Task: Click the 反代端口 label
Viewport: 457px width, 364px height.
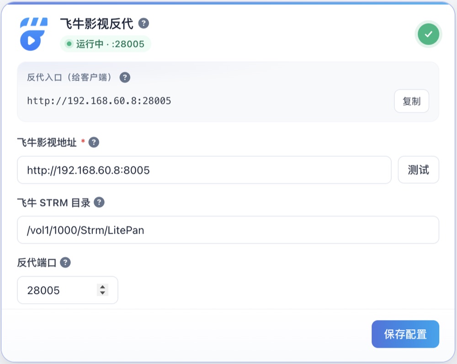Action: pos(37,262)
